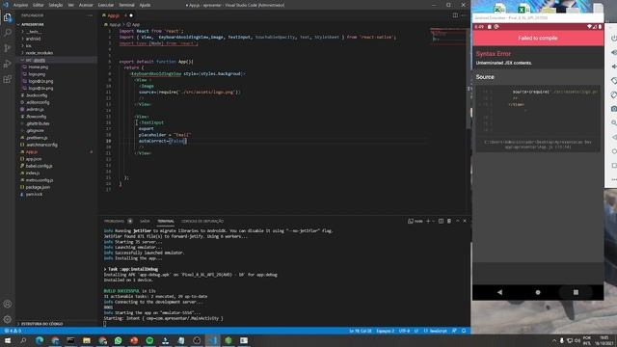Open File Explorer from taskbar
The height and width of the screenshot is (347, 617).
(87, 340)
